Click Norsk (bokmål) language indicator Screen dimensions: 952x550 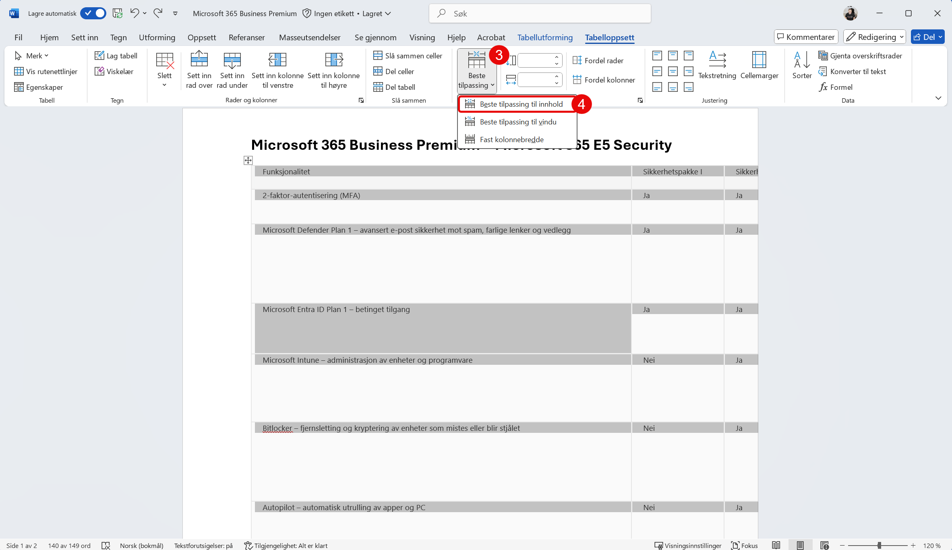pyautogui.click(x=141, y=546)
